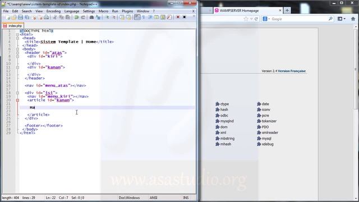This screenshot has height=202, width=359.
Task: Select the WAMPSERVER Homepage browser tab
Action: tap(248, 11)
